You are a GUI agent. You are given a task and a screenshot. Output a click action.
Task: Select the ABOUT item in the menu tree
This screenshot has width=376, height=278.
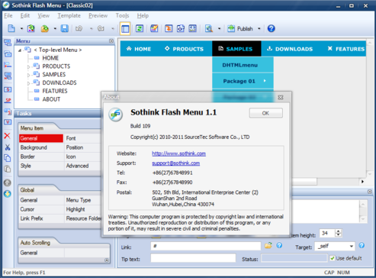coord(51,99)
